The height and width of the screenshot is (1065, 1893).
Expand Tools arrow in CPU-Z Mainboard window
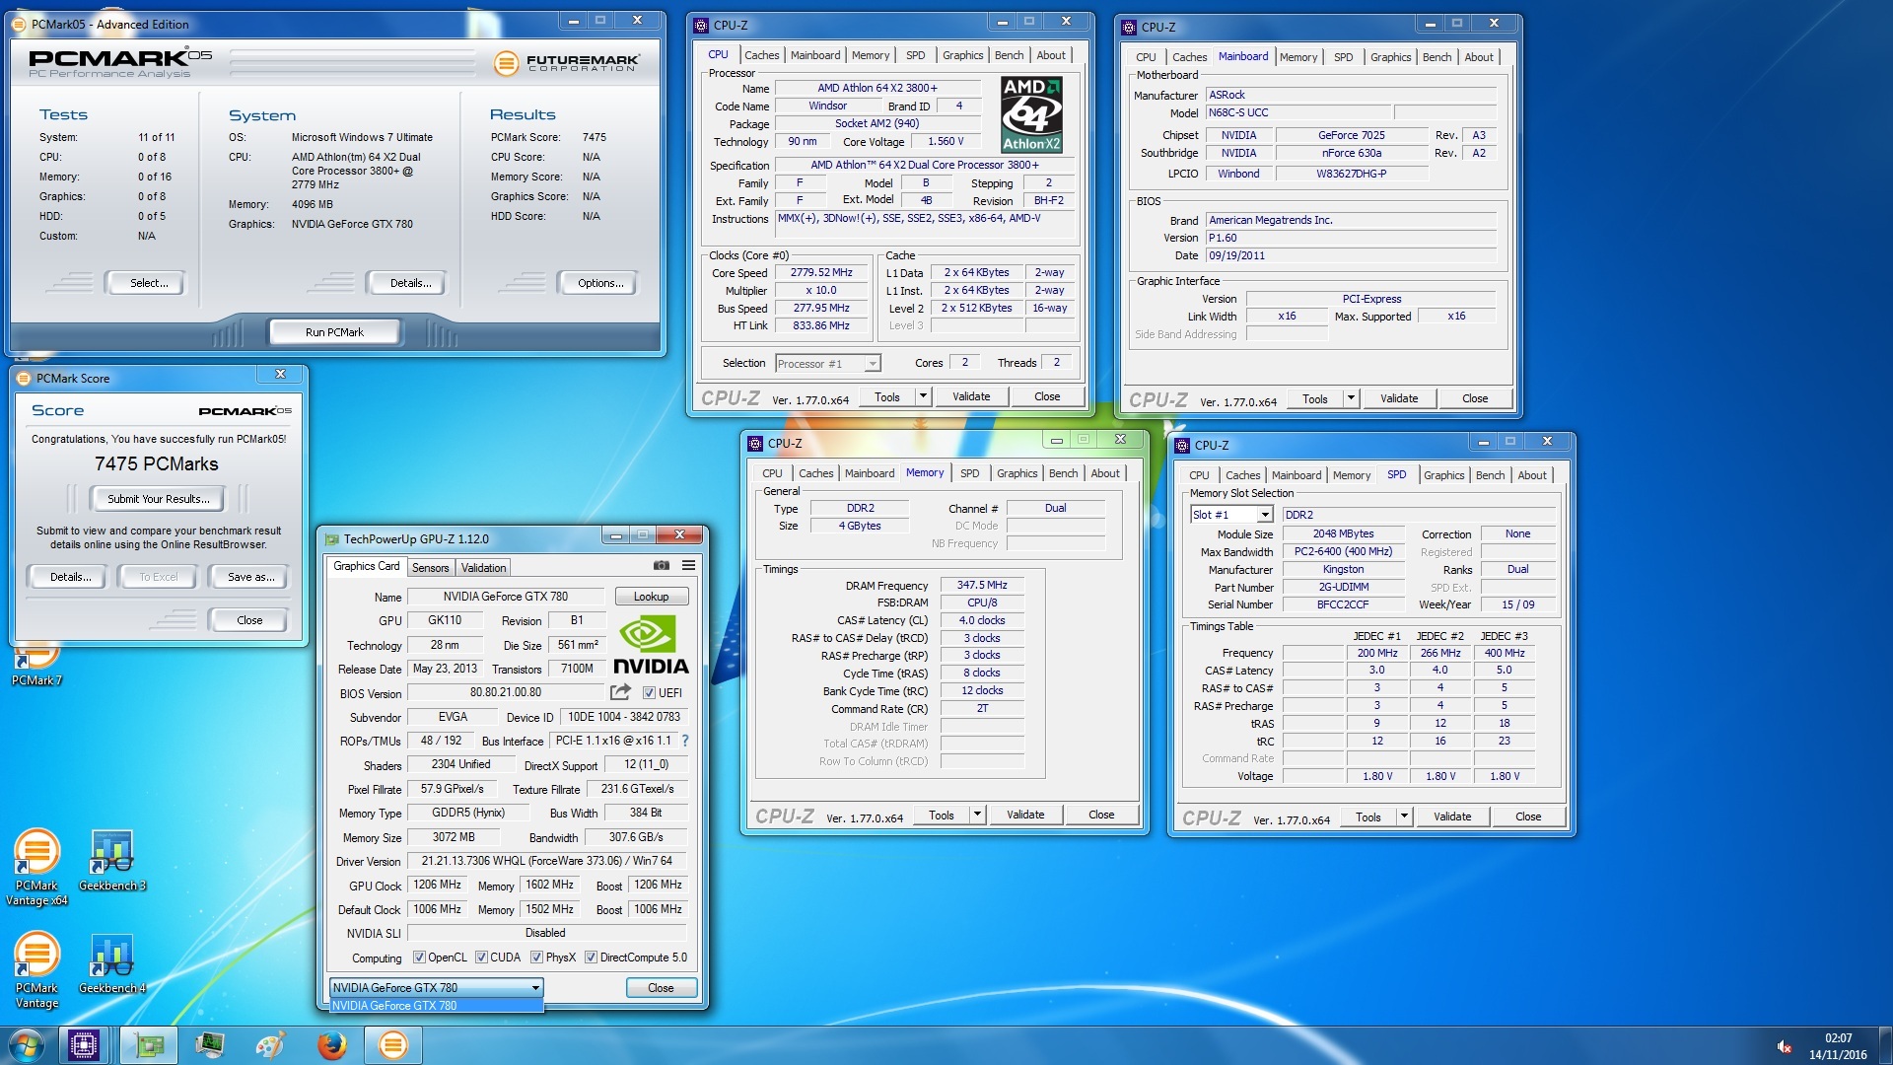[1351, 398]
